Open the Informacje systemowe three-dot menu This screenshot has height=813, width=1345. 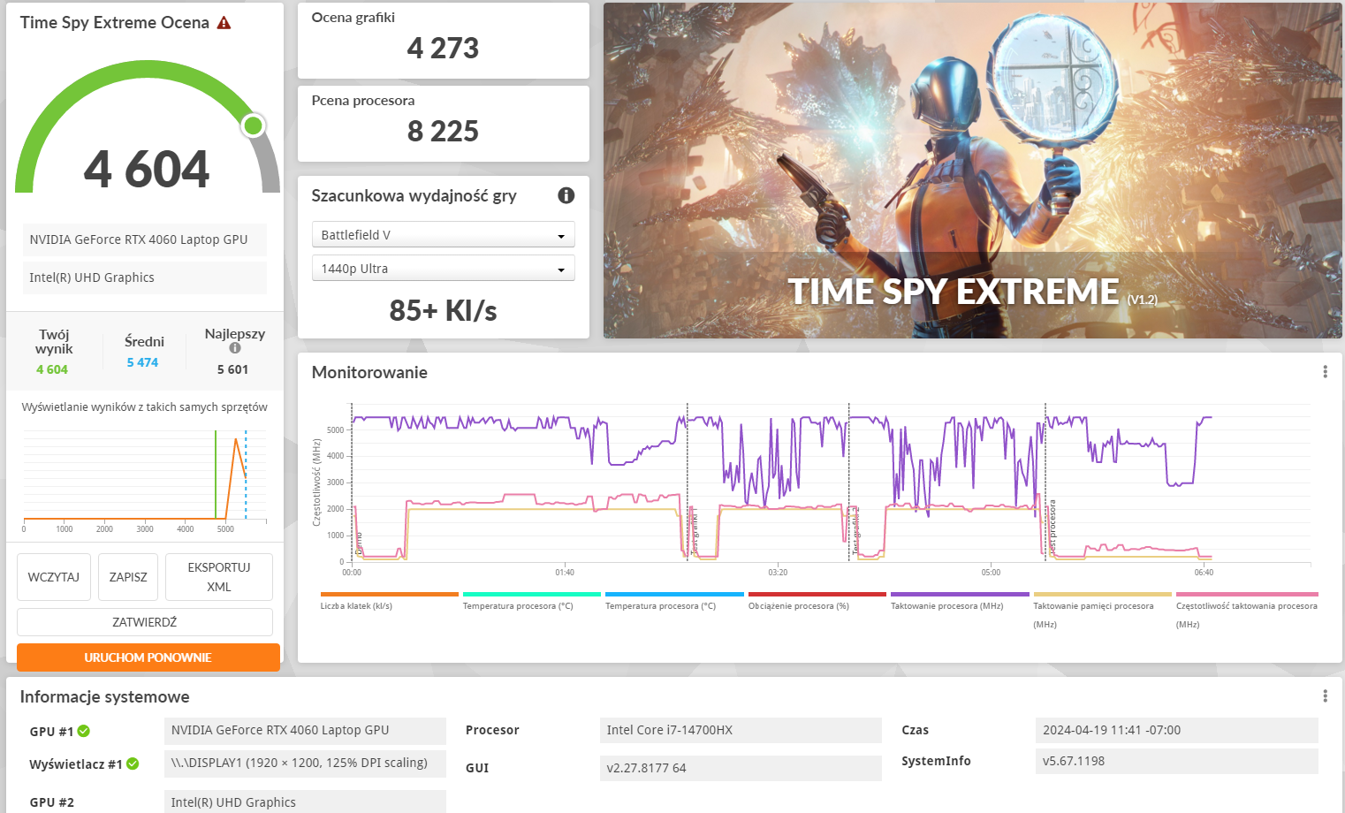(1325, 696)
